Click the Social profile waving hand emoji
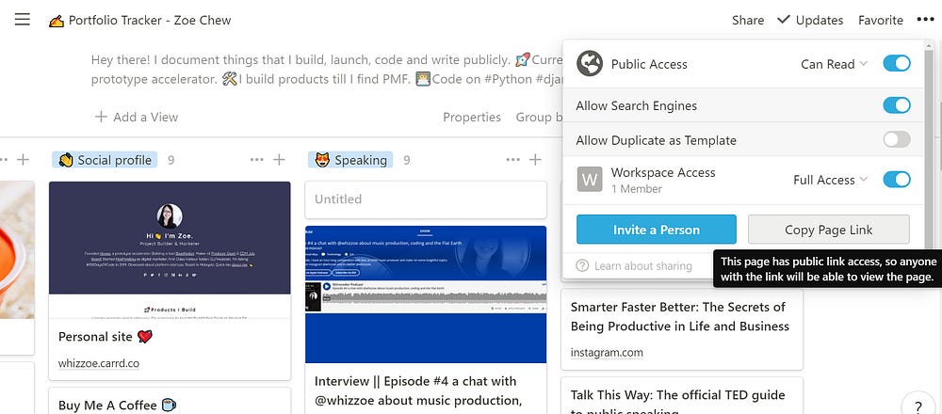Image resolution: width=942 pixels, height=414 pixels. click(66, 160)
